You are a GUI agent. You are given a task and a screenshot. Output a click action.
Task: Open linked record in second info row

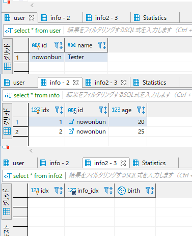[71, 132]
